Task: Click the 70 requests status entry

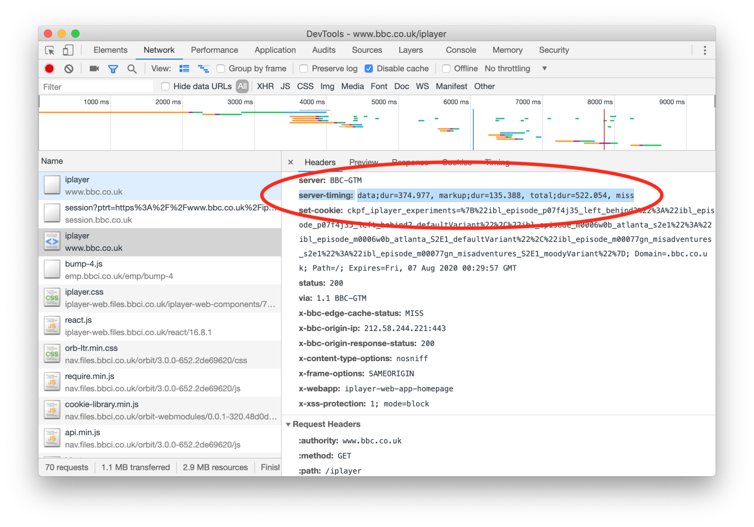Action: 67,467
